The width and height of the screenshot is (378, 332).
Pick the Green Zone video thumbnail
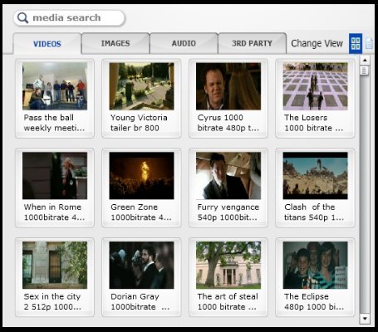pos(141,176)
